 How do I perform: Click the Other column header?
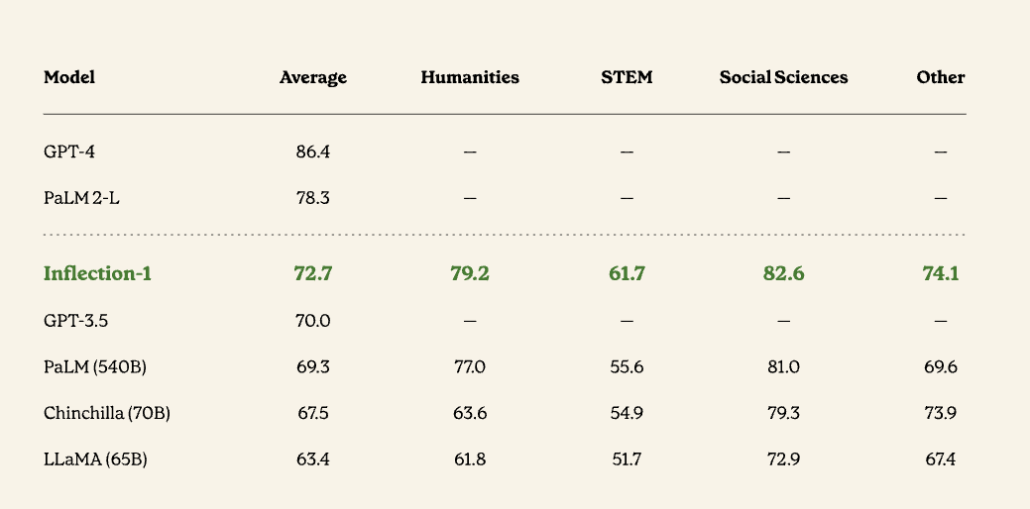tap(940, 77)
